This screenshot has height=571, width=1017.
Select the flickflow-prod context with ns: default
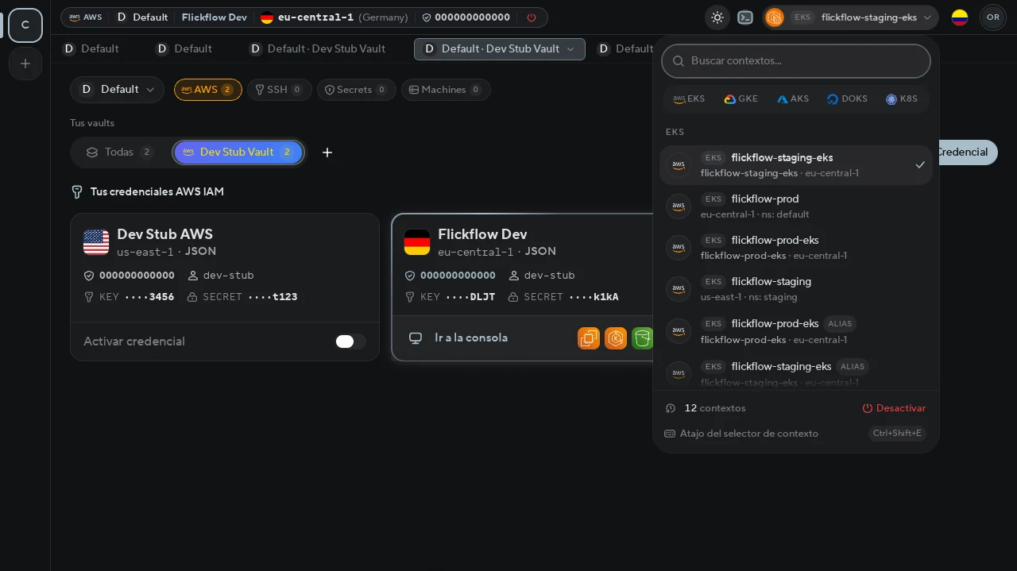point(796,206)
